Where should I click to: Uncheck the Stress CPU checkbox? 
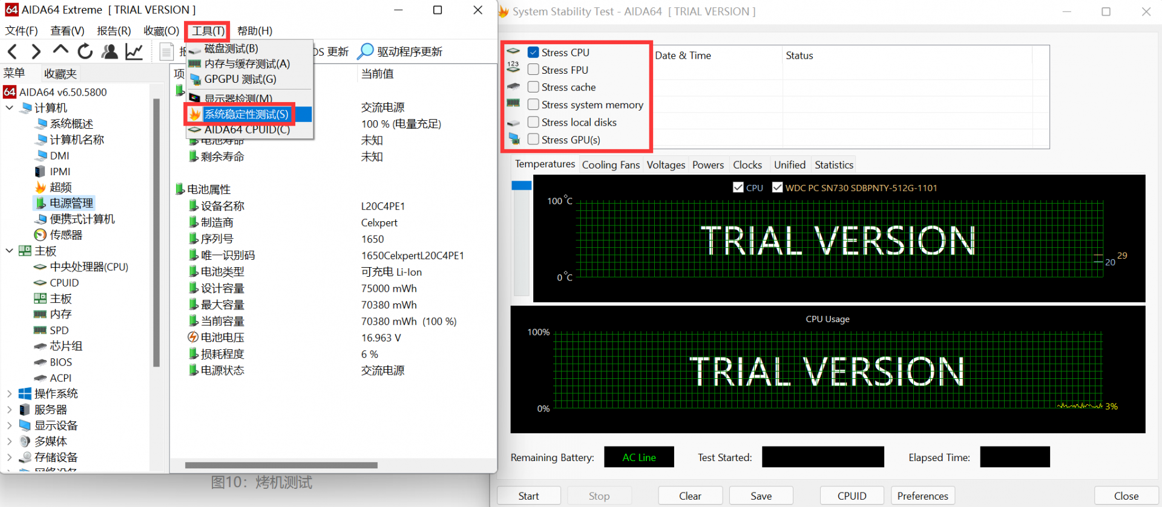tap(533, 53)
